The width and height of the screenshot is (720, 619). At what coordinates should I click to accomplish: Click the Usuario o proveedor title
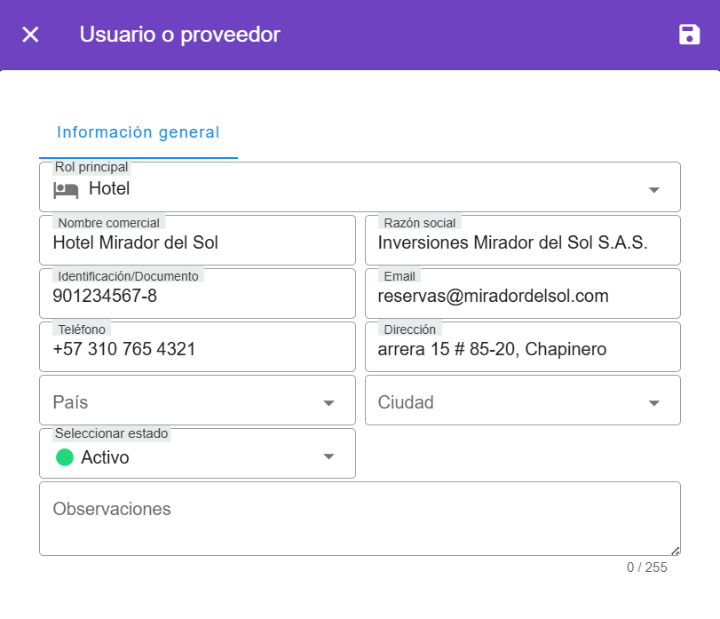(179, 35)
